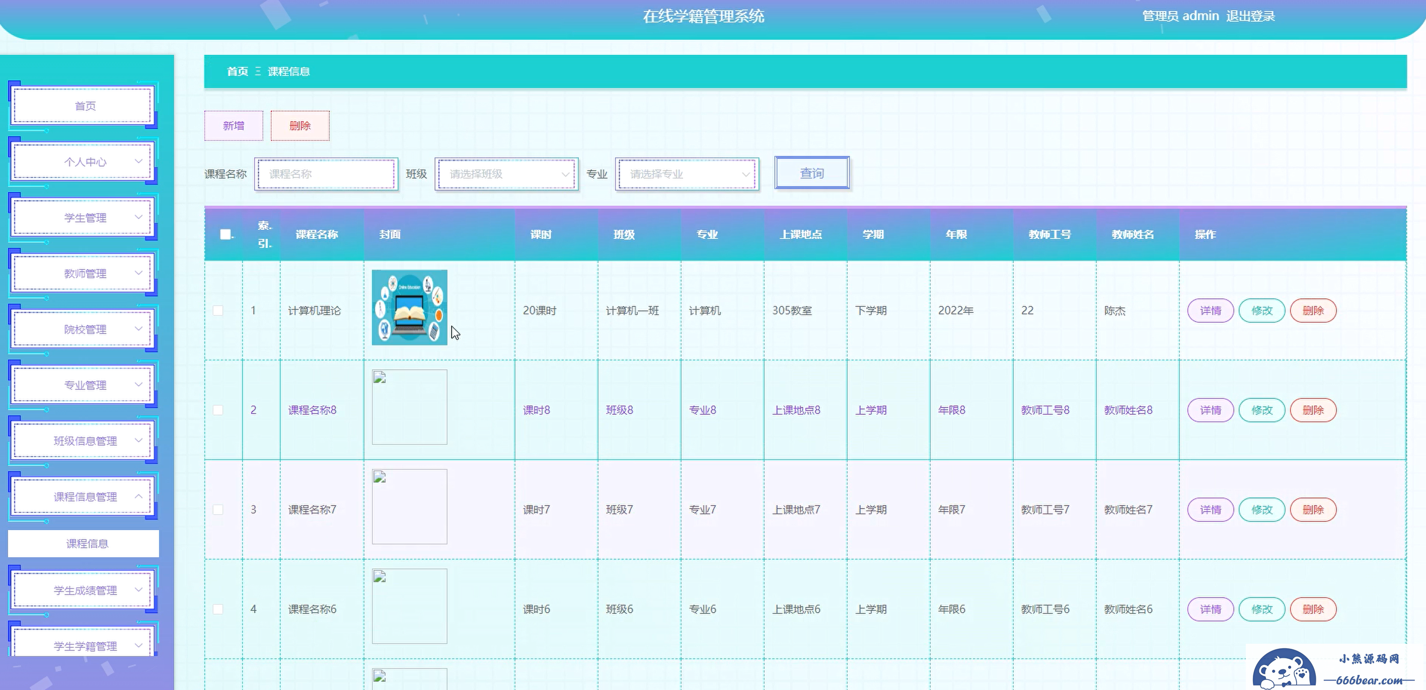Collapse the 课程信息管理 sidebar menu
Image resolution: width=1426 pixels, height=690 pixels.
(x=83, y=496)
